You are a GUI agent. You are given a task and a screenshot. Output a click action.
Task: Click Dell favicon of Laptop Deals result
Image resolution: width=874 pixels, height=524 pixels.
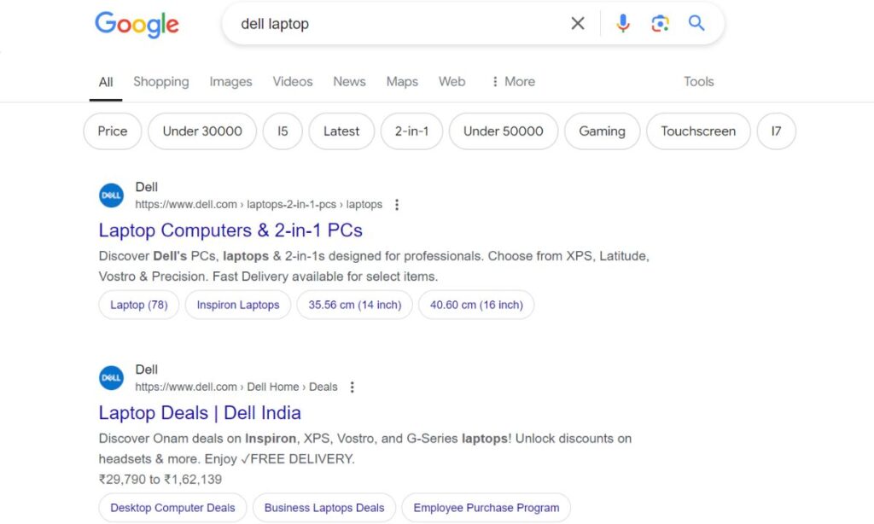[x=112, y=378]
